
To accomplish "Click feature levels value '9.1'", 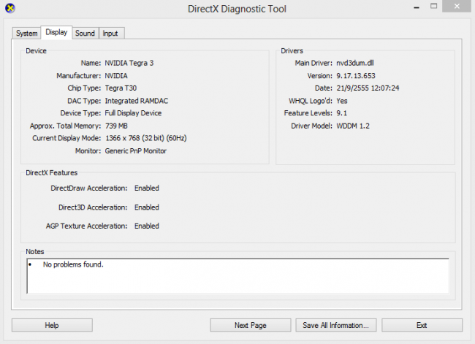I will 342,113.
